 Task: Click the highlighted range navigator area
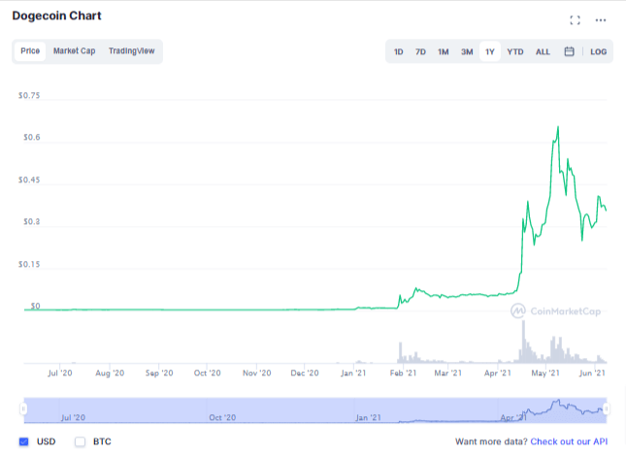pyautogui.click(x=315, y=410)
